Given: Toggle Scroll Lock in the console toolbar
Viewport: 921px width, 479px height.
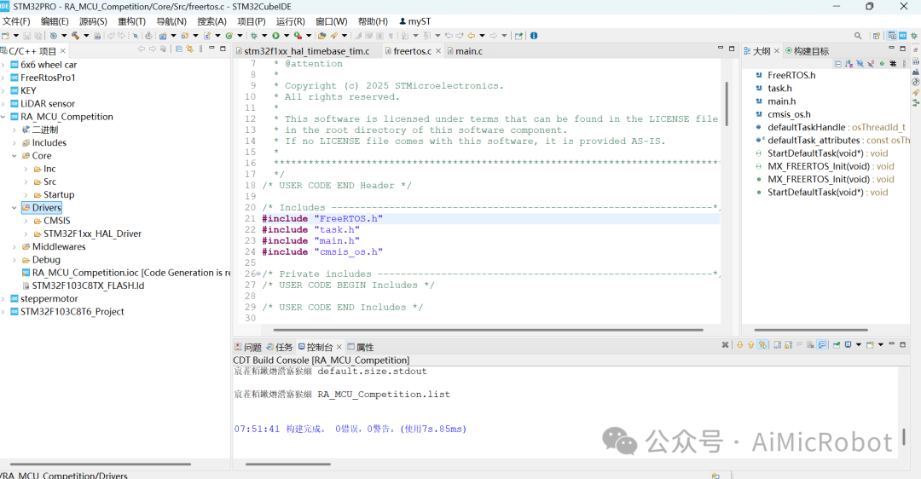Looking at the screenshot, I should point(788,344).
